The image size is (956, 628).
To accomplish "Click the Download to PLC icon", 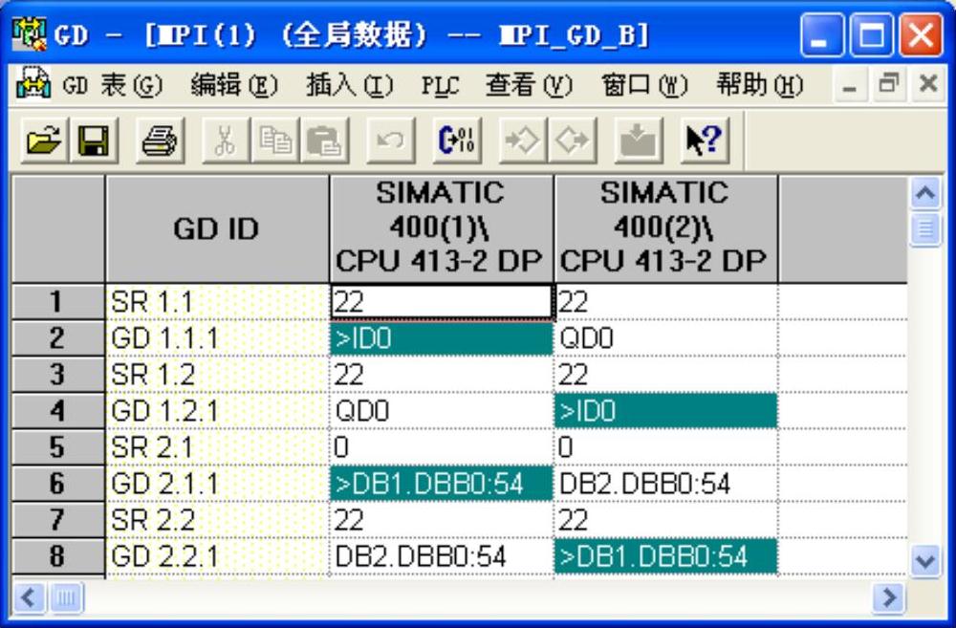I will point(639,141).
